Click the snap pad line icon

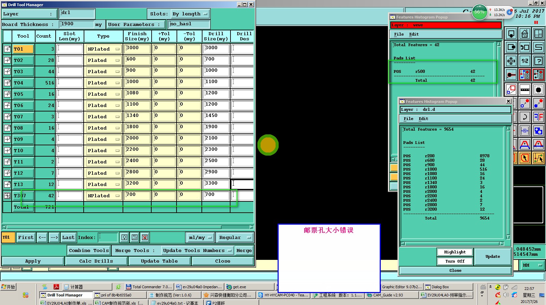(x=511, y=75)
